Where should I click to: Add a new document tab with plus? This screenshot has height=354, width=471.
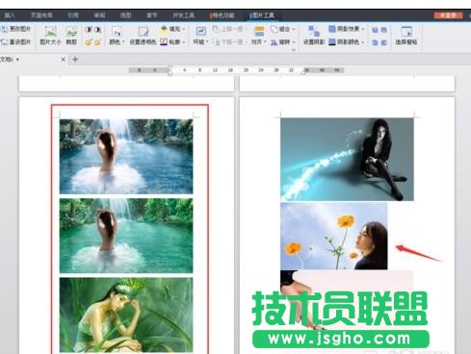(75, 59)
